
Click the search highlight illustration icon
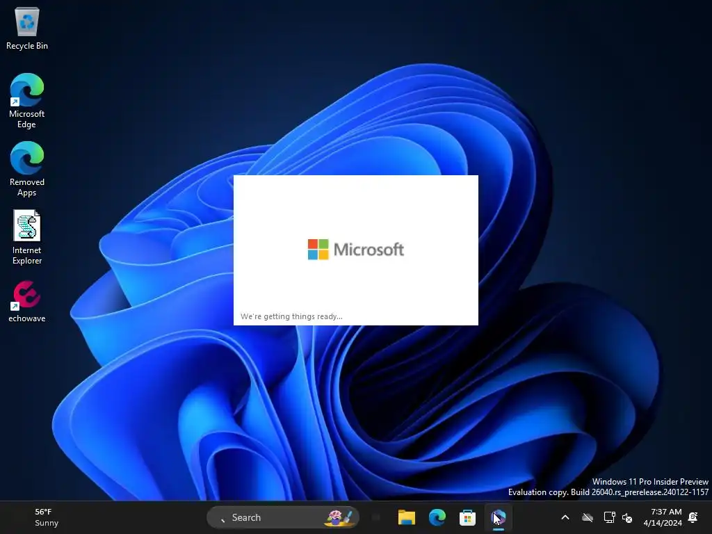coord(339,517)
